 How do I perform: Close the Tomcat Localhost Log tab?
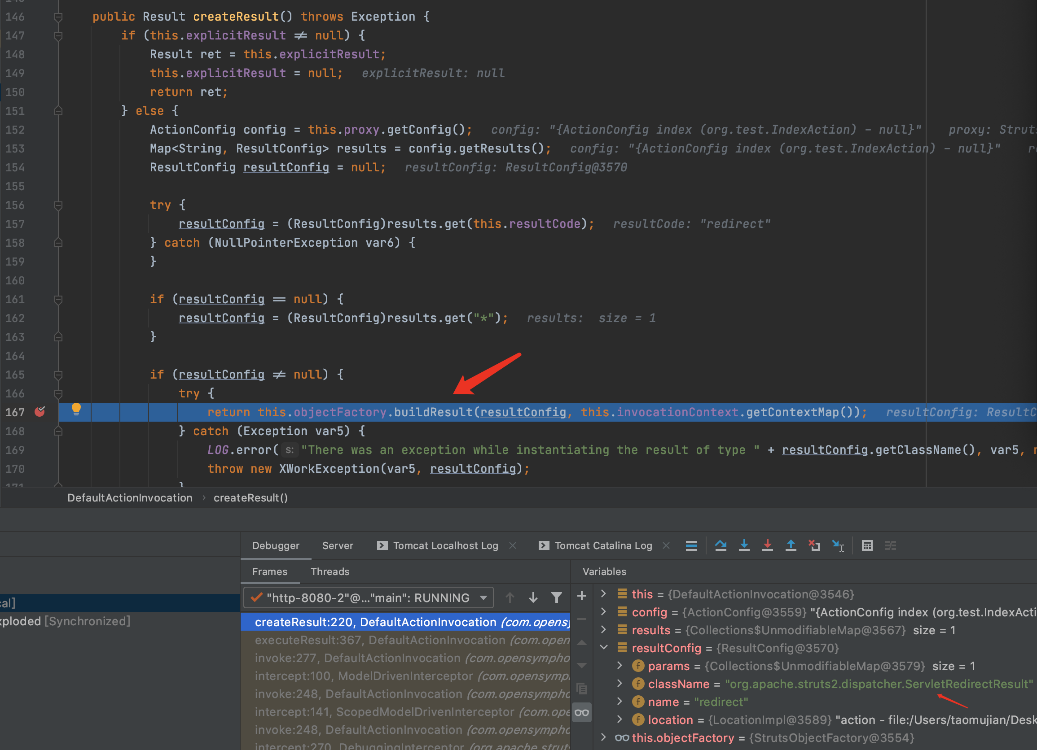tap(513, 545)
